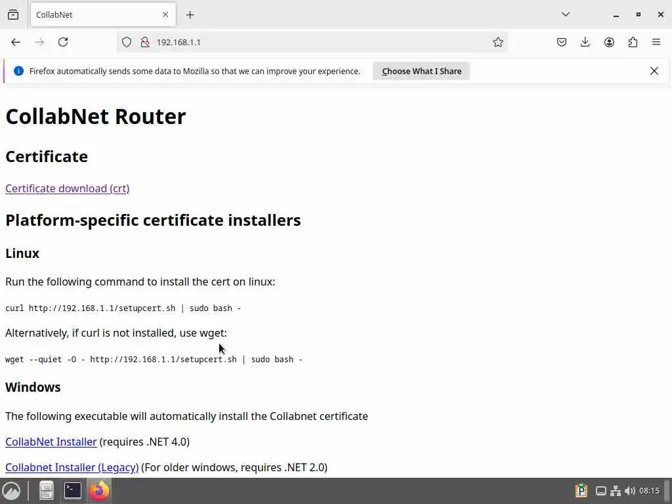Image resolution: width=672 pixels, height=504 pixels.
Task: Open the Downloads panel
Action: click(x=585, y=42)
